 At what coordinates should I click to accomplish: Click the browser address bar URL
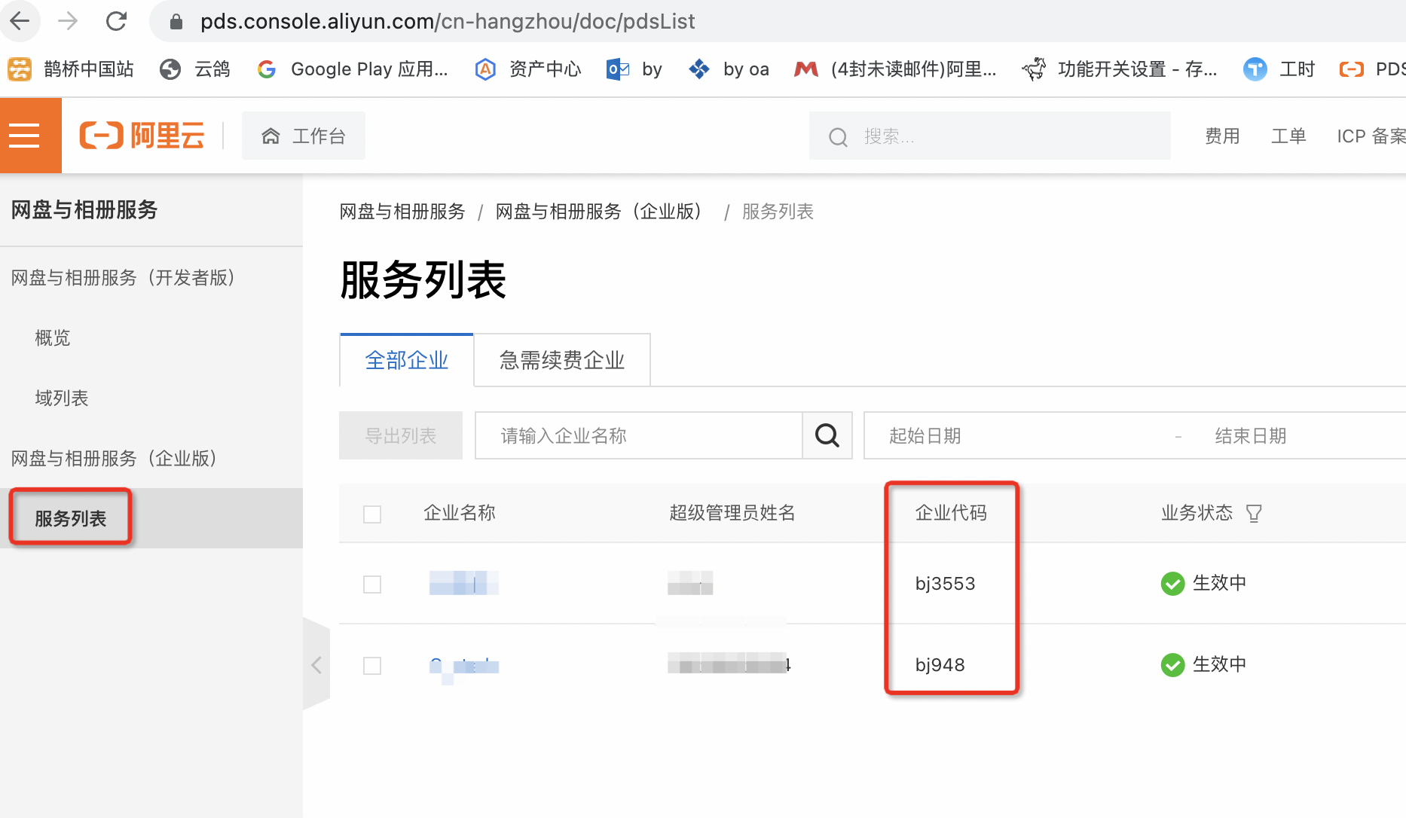tap(448, 21)
